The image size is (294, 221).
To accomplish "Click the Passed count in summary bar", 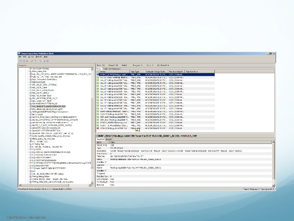I will tap(113, 65).
